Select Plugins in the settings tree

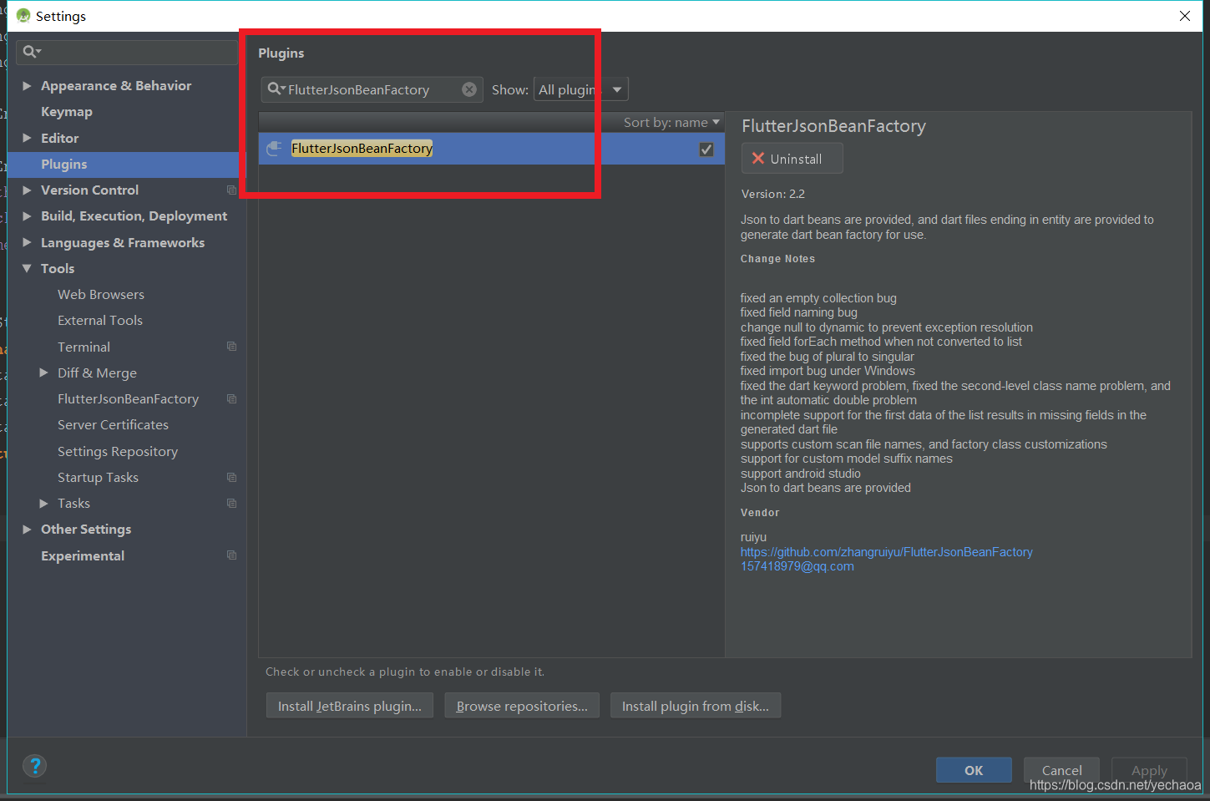[x=64, y=165]
